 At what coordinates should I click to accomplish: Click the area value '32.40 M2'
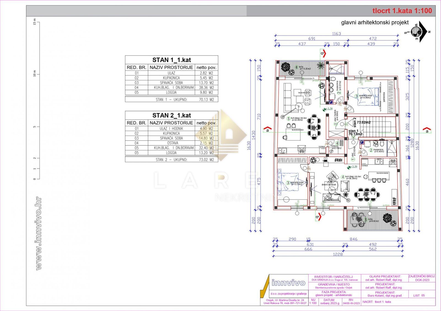tap(206, 148)
